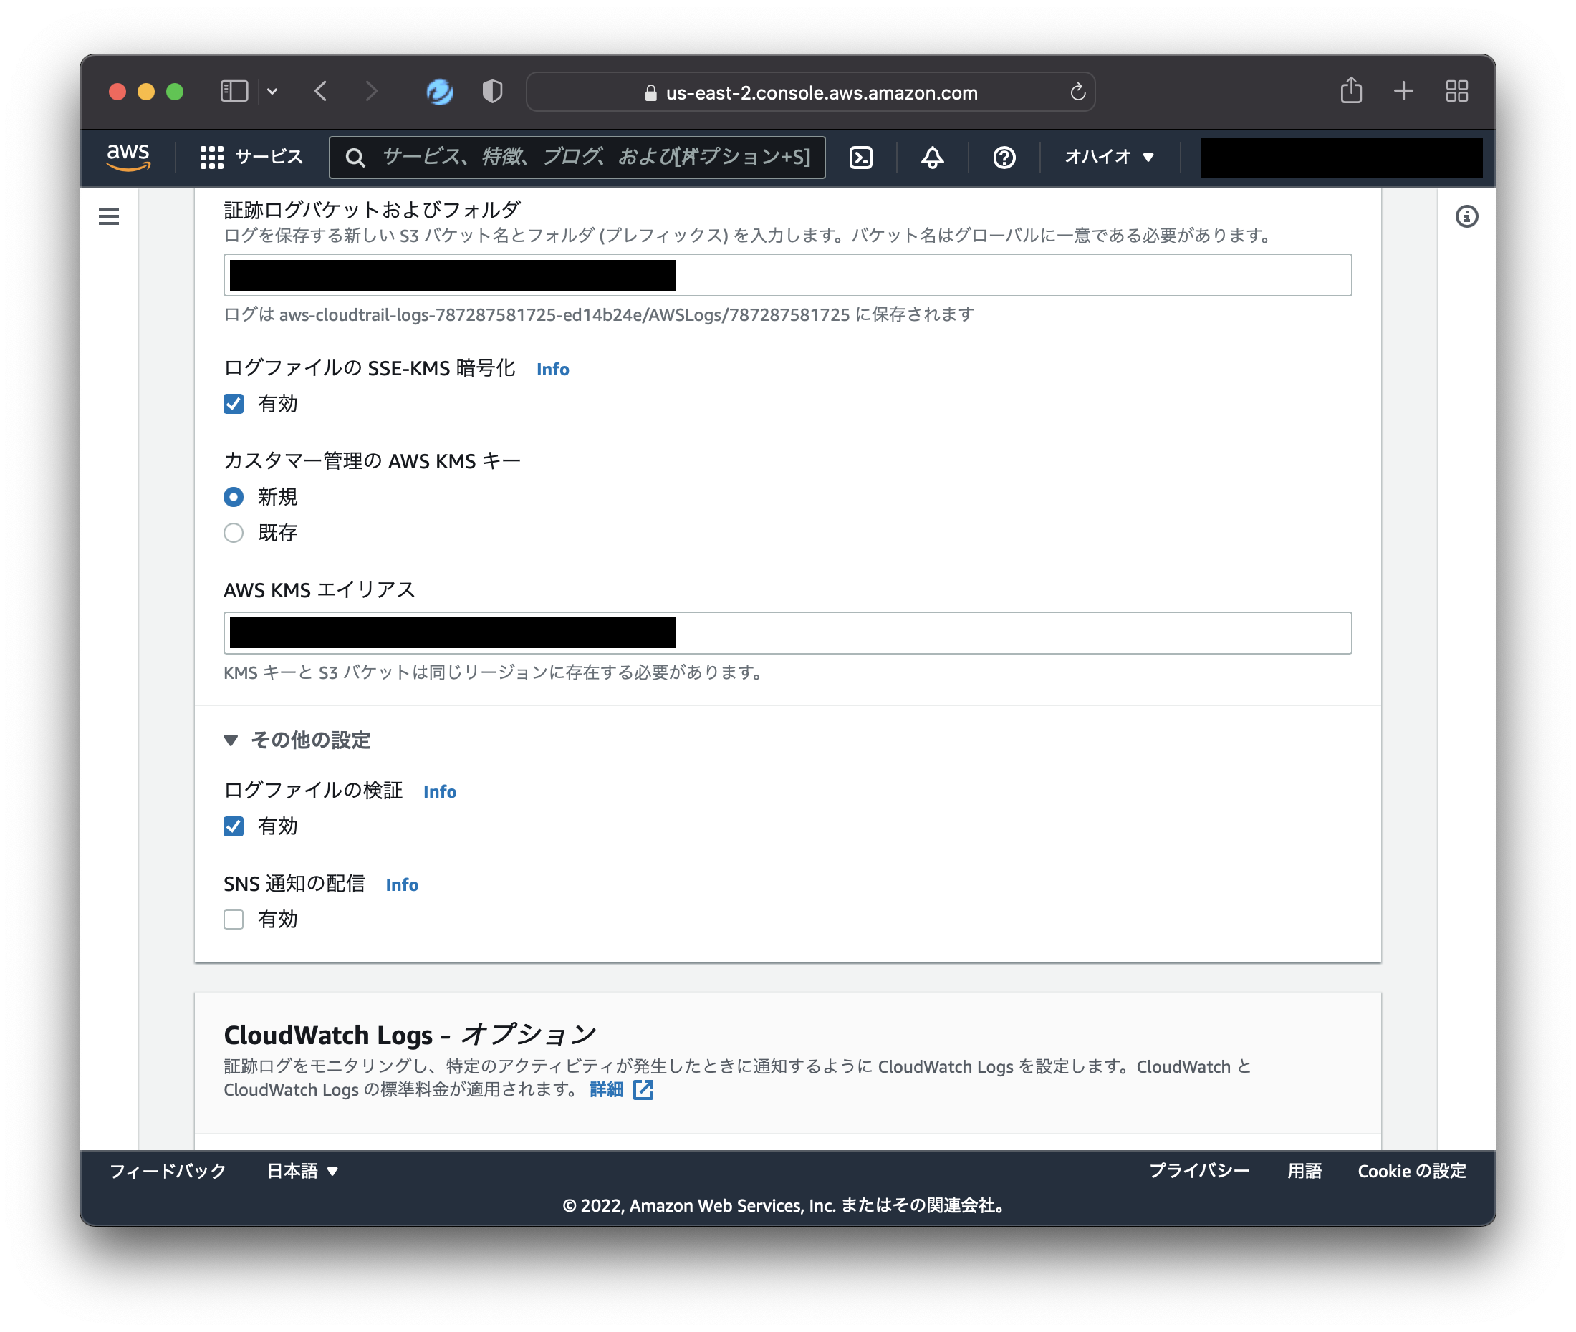
Task: Collapse the その他の設定 section
Action: 231,740
